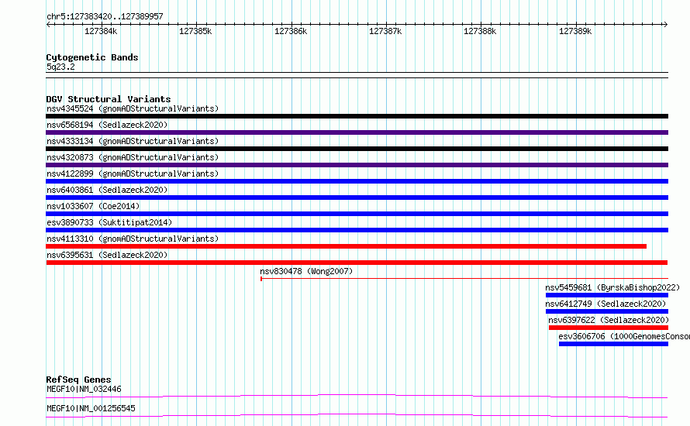Viewport: 690px width, 426px height.
Task: Click the ruler's right arrow end
Action: (665, 24)
